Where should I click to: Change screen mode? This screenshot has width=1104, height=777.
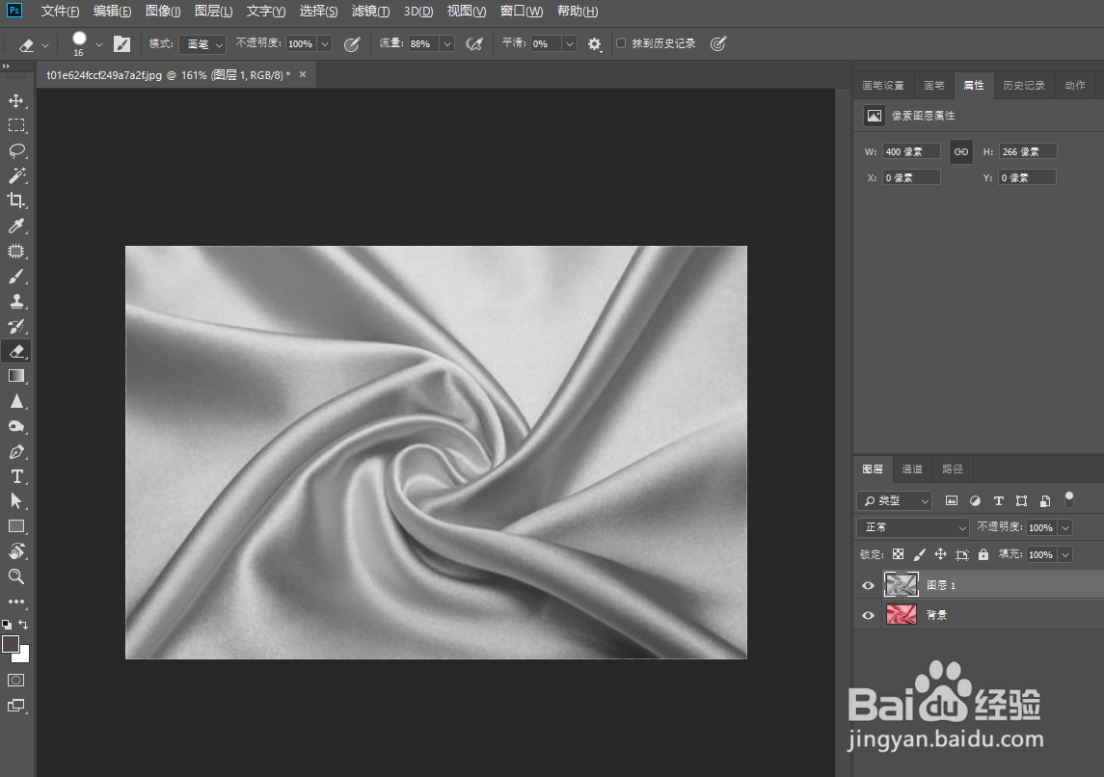[x=16, y=706]
